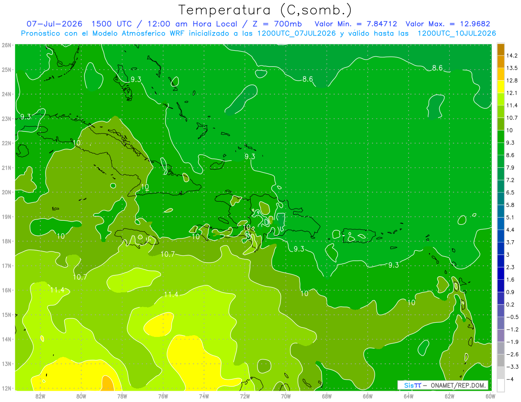Screen dimensions: 521x402
Task: Click the "20N" latitude axis label
Action: (x=7, y=192)
